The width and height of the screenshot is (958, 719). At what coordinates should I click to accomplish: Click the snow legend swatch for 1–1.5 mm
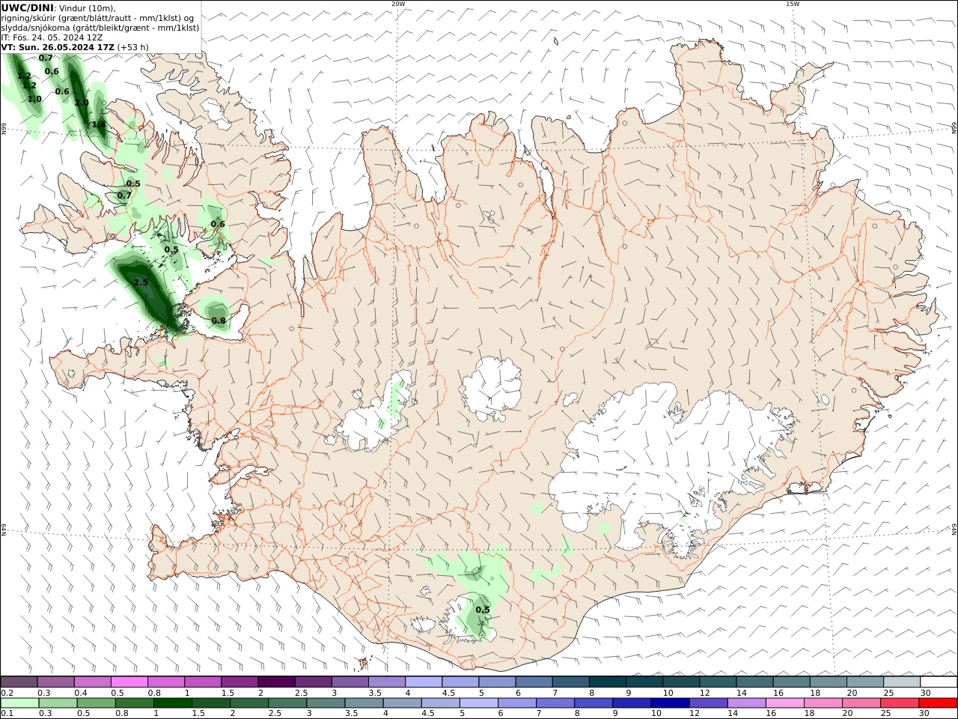click(203, 682)
